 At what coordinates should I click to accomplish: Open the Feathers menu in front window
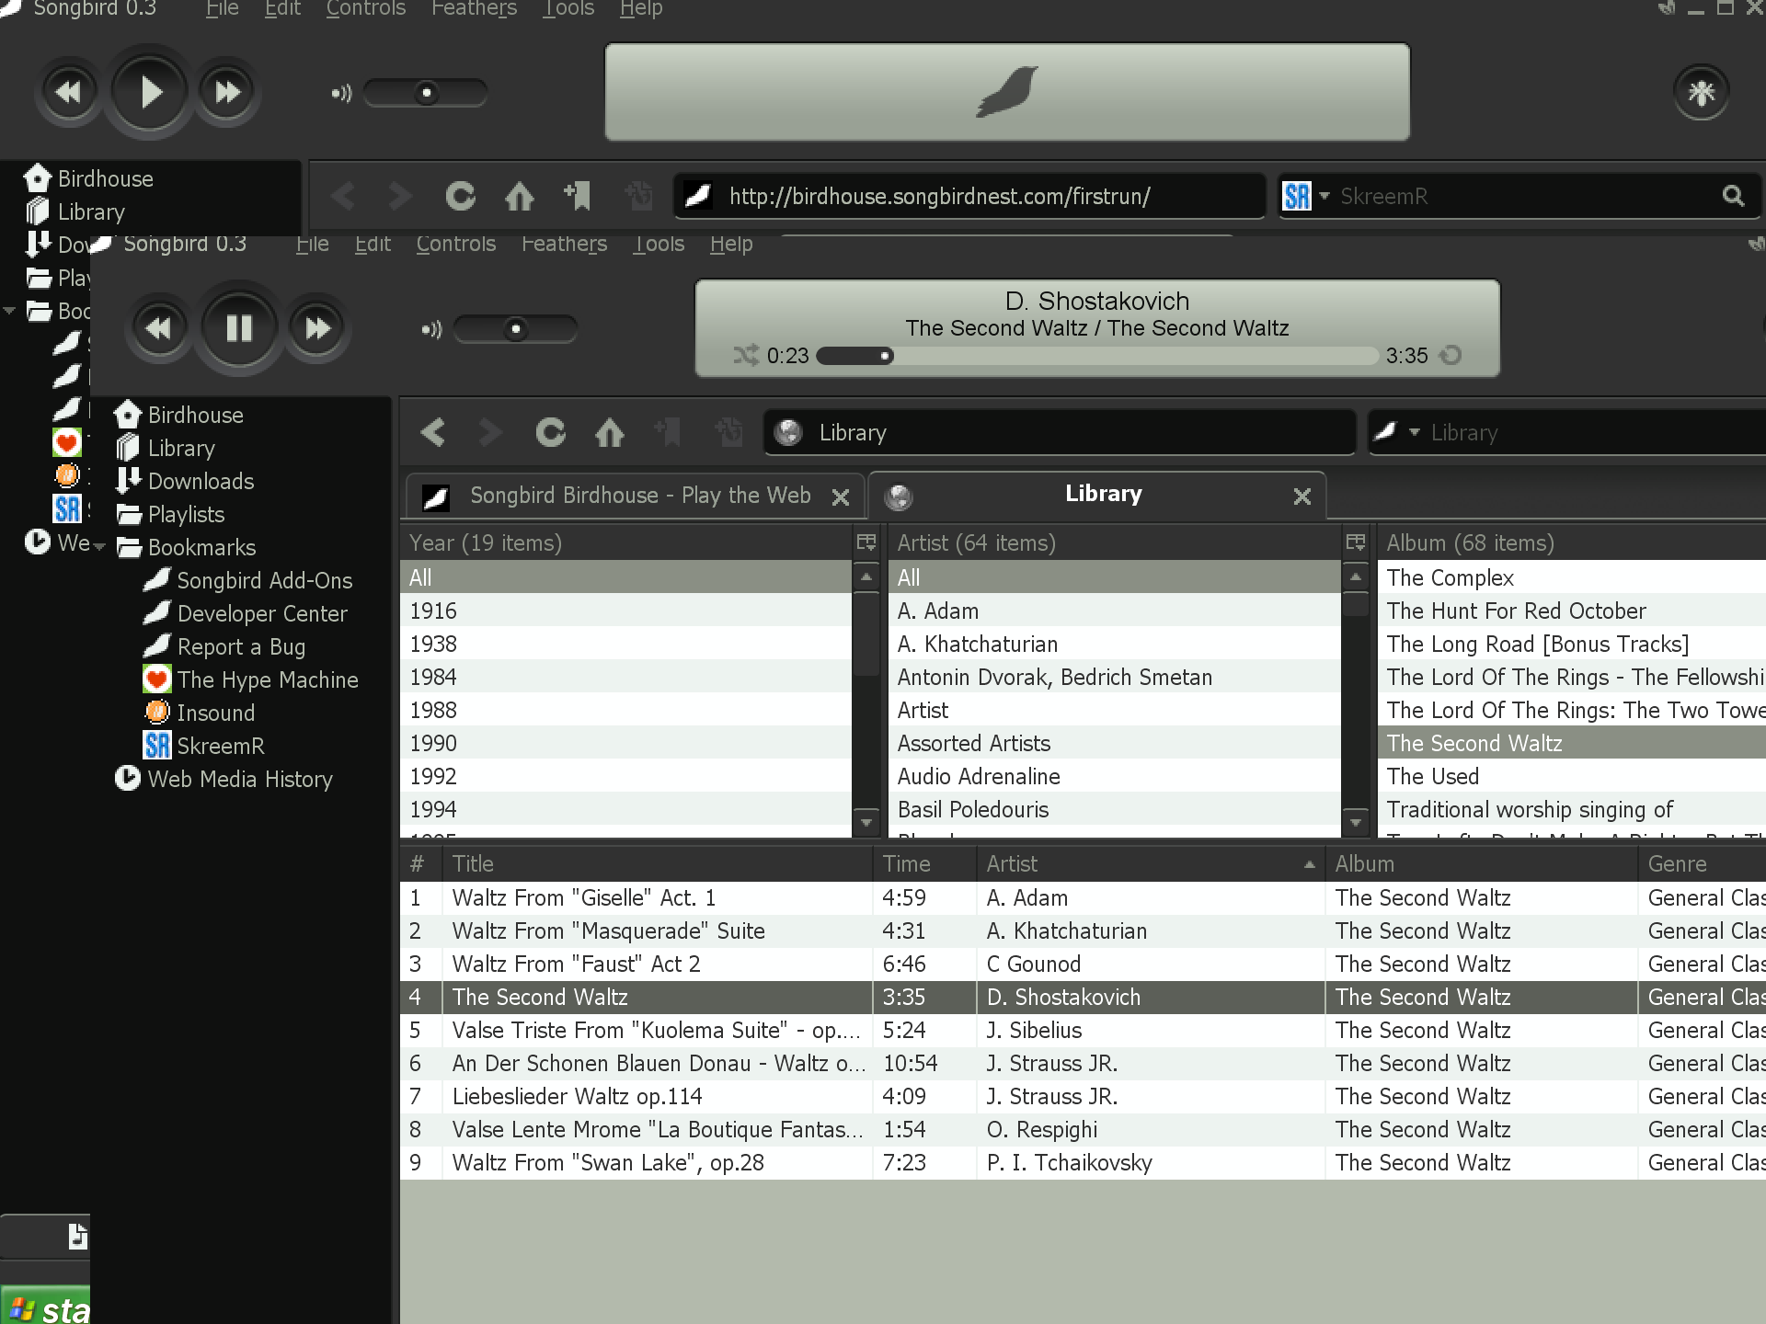click(565, 245)
